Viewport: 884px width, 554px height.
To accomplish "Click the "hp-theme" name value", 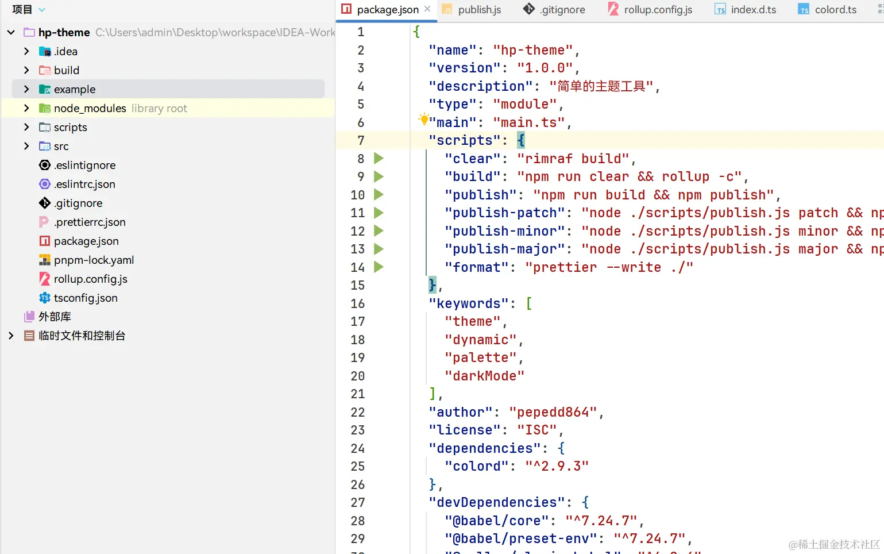I will pos(533,50).
